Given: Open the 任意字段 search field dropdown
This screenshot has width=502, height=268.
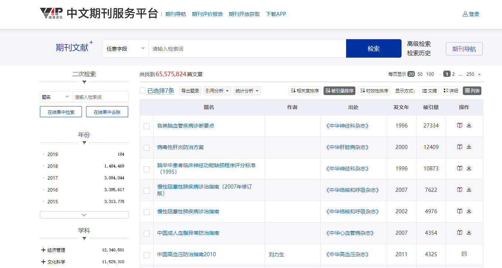Looking at the screenshot, I should (126, 48).
